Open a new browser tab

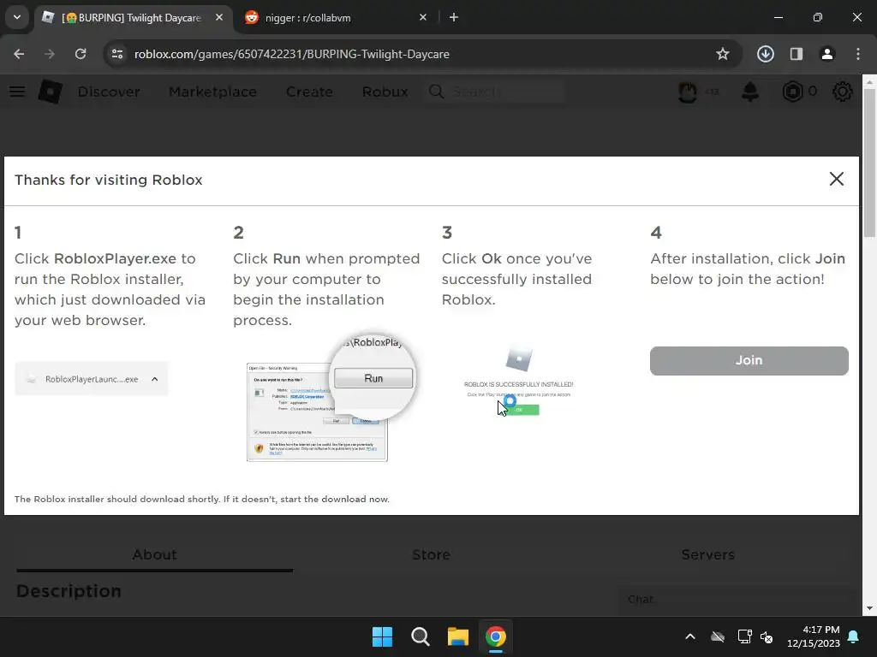(454, 17)
